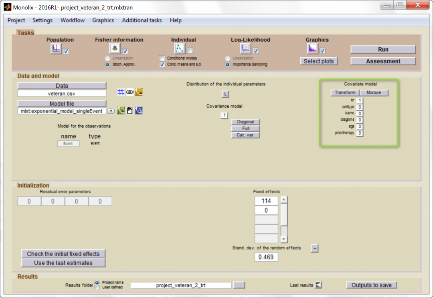Click the Last results icon in the Results bar
Image resolution: width=433 pixels, height=298 pixels.
[x=319, y=285]
